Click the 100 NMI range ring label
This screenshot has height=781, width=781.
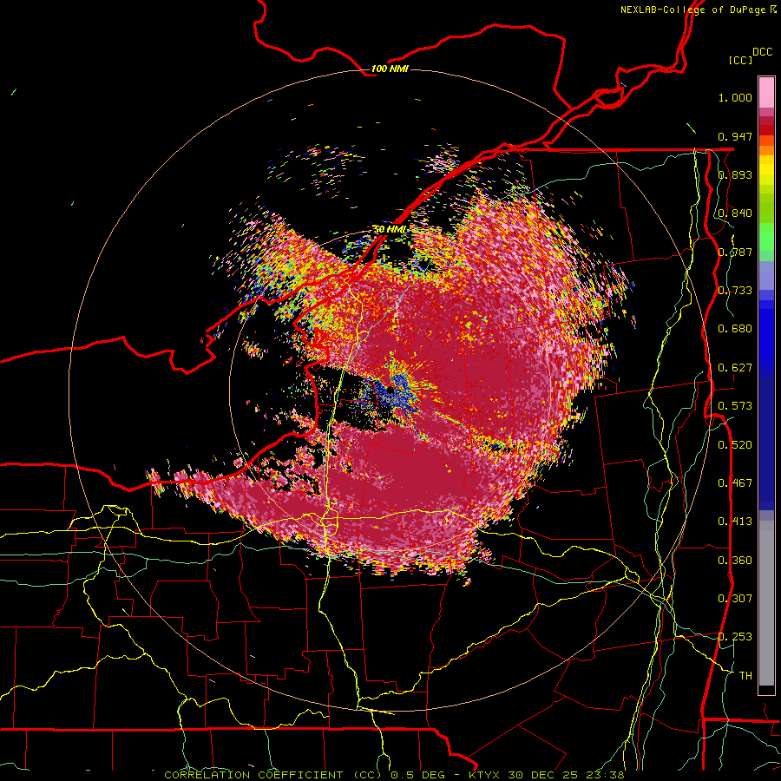(390, 69)
